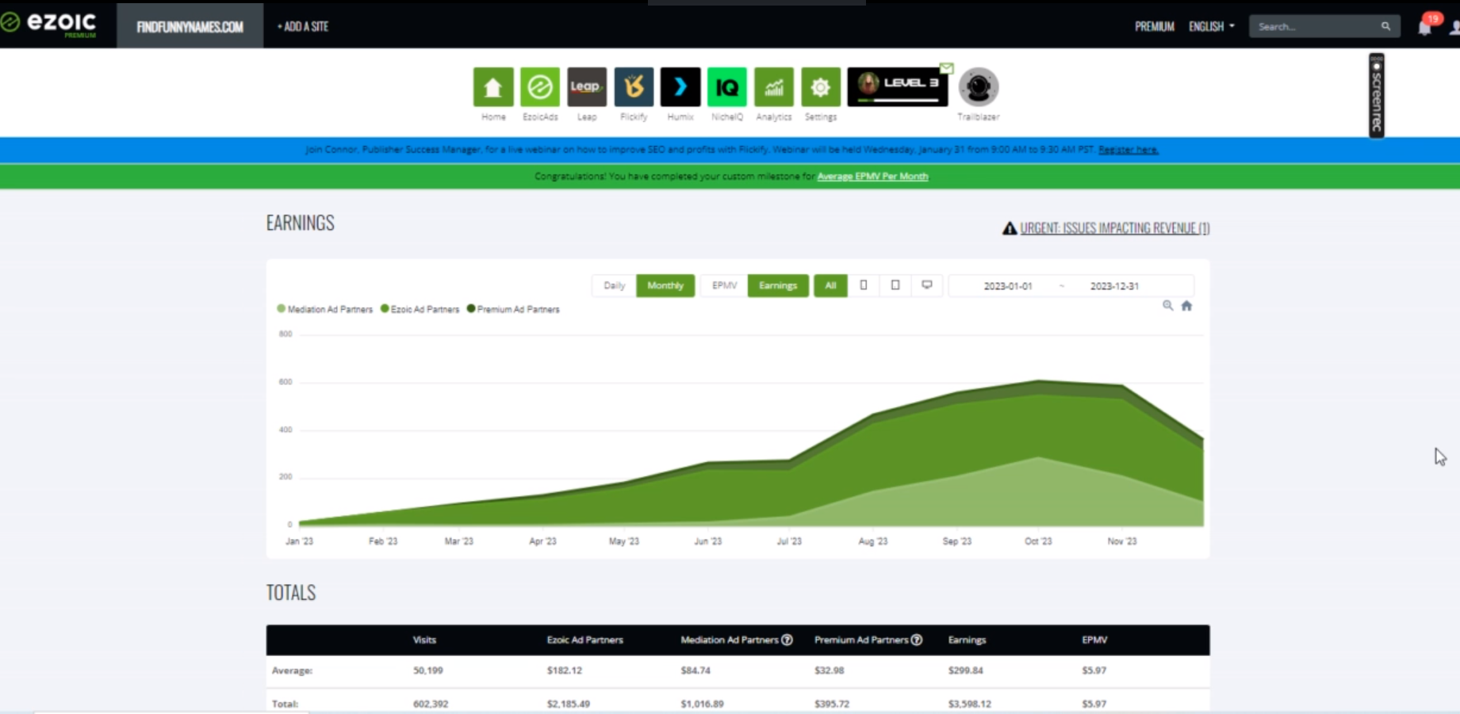Screen dimensions: 1460x714
Task: Open the start date 2023-01-01 picker
Action: [x=1008, y=286]
